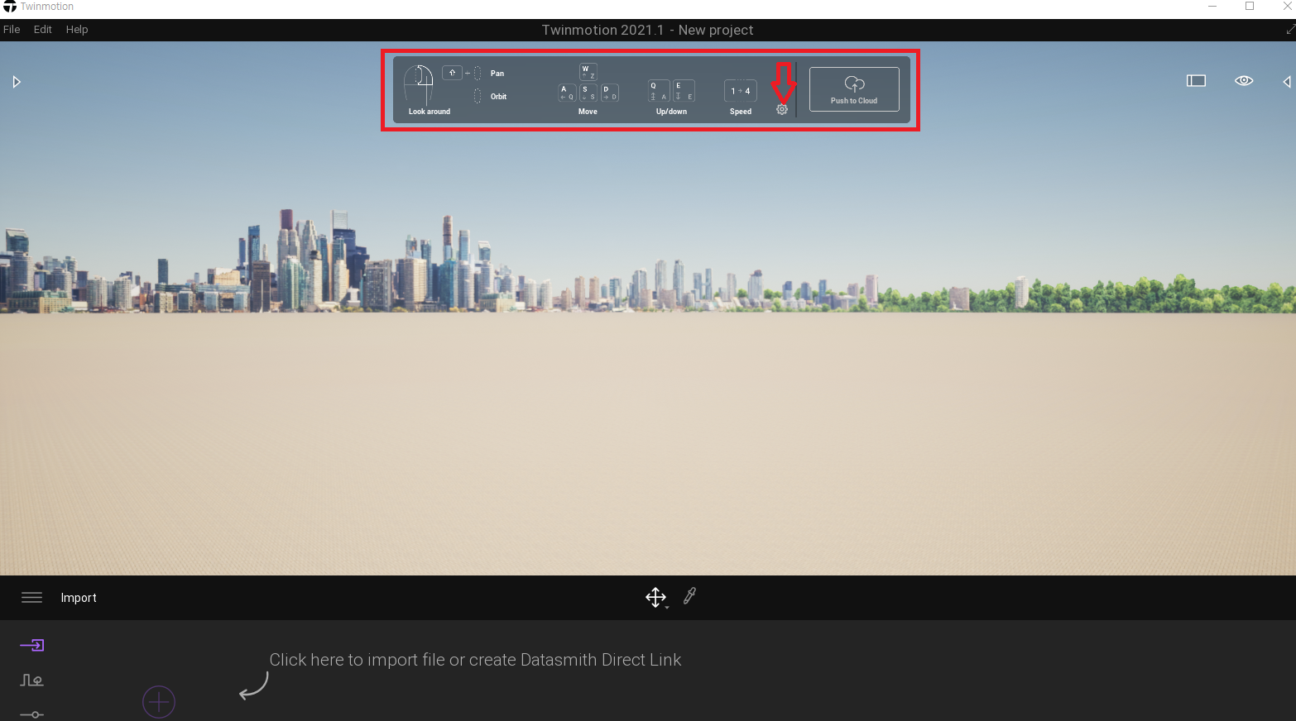Image resolution: width=1296 pixels, height=721 pixels.
Task: Open navigation settings gear icon
Action: pyautogui.click(x=782, y=109)
